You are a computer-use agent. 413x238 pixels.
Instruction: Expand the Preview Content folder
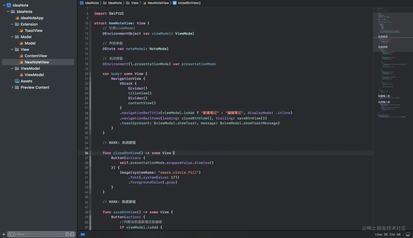coord(12,87)
